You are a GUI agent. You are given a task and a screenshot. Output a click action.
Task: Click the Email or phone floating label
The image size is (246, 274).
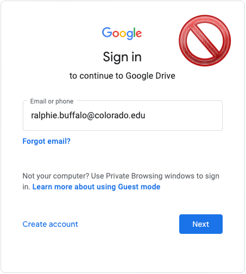tap(52, 101)
